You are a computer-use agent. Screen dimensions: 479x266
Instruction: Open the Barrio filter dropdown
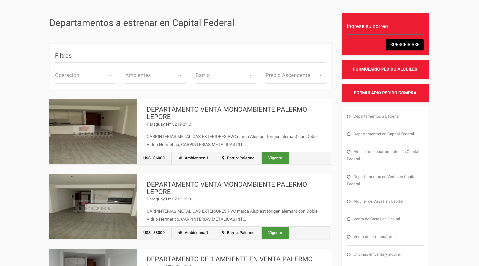226,75
